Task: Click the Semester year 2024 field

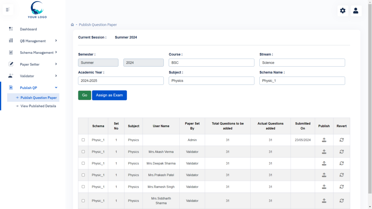Action: [143, 62]
